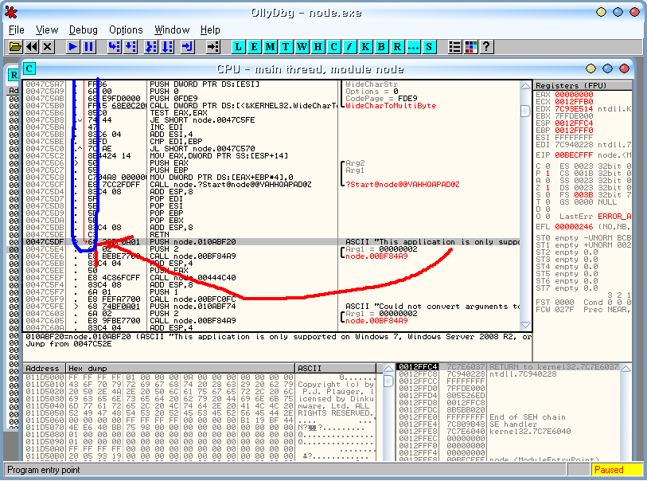
Task: Pause execution with the pause icon
Action: 88,47
